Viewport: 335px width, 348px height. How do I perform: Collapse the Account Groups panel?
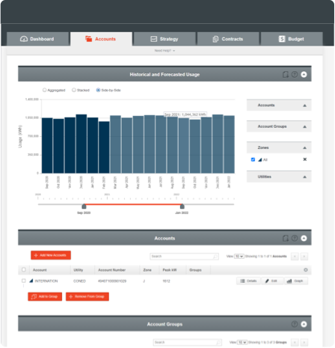point(304,324)
